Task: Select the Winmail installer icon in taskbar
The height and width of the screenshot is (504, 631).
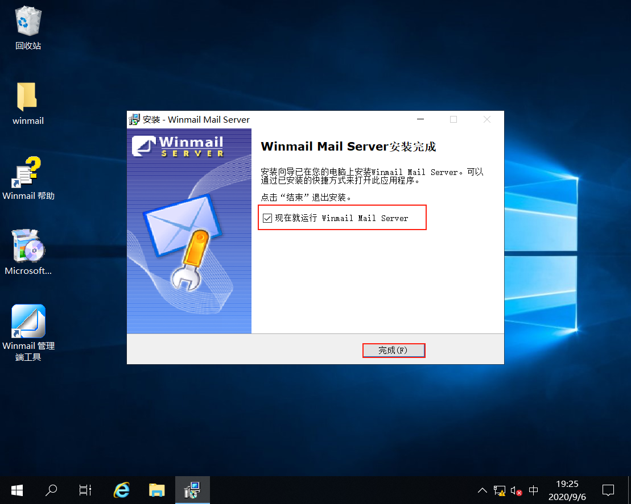Action: (192, 490)
